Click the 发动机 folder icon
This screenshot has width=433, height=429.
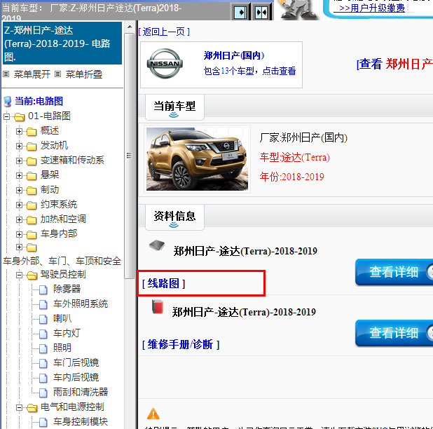tap(32, 146)
